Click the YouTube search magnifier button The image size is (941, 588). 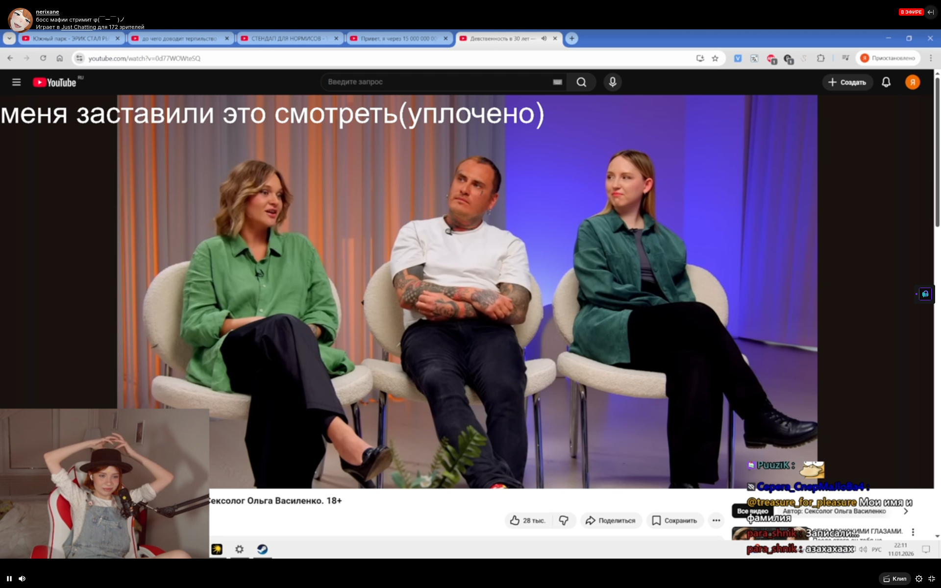click(581, 82)
